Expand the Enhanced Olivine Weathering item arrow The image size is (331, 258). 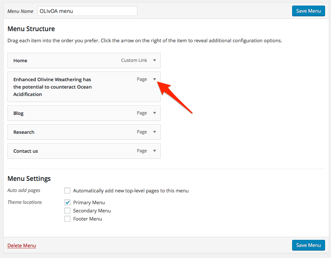pyautogui.click(x=154, y=79)
